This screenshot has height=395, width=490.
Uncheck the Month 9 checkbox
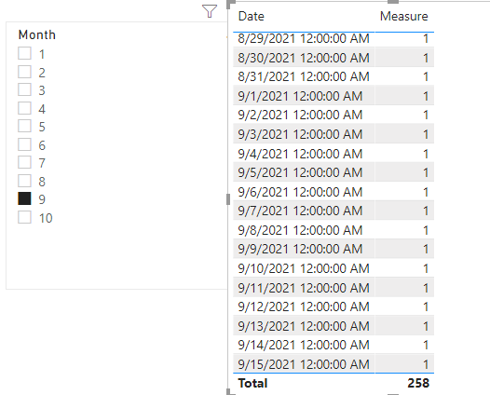click(x=24, y=198)
